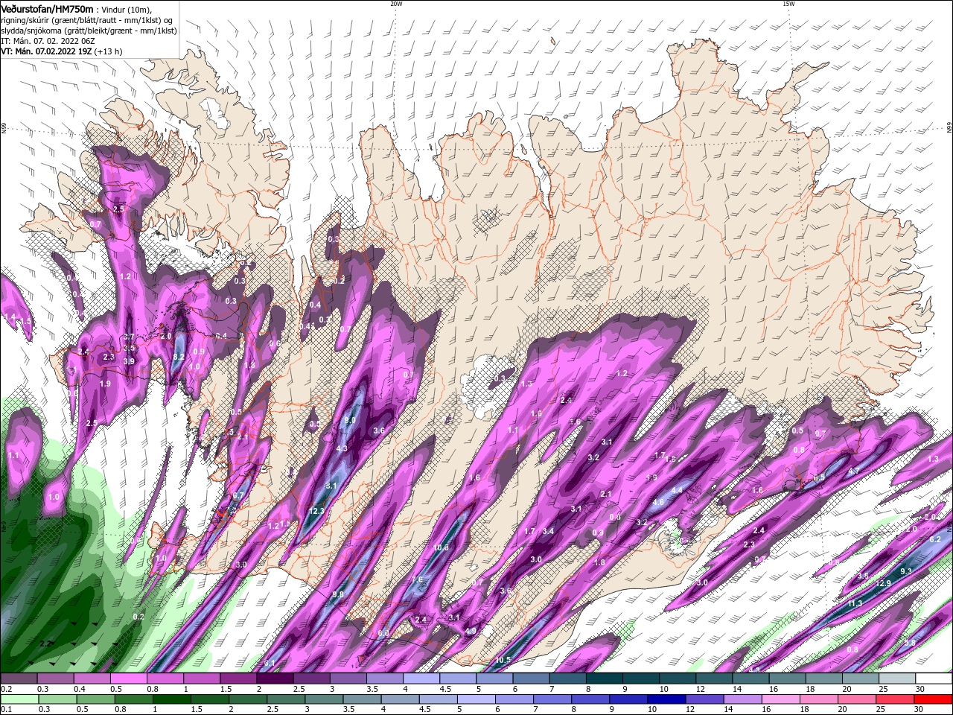Click the 11.3 precipitation value over the sea
953x715 pixels.
tap(855, 603)
